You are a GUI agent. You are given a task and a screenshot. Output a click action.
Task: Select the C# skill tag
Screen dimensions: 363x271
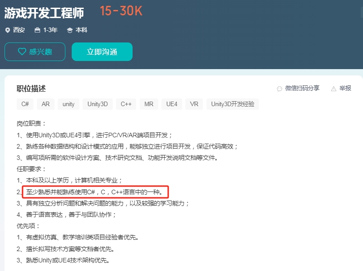coord(25,104)
